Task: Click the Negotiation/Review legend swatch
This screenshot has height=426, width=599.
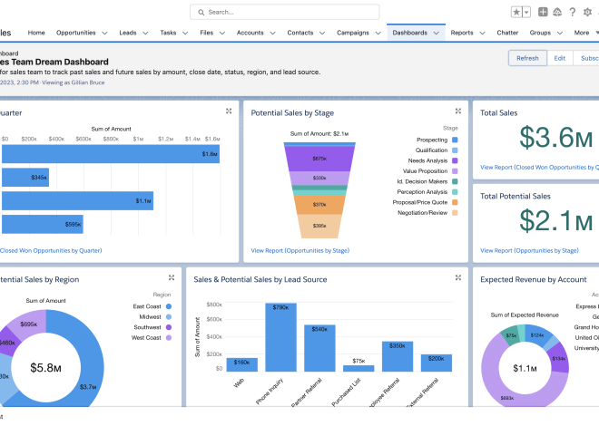Action: click(455, 213)
